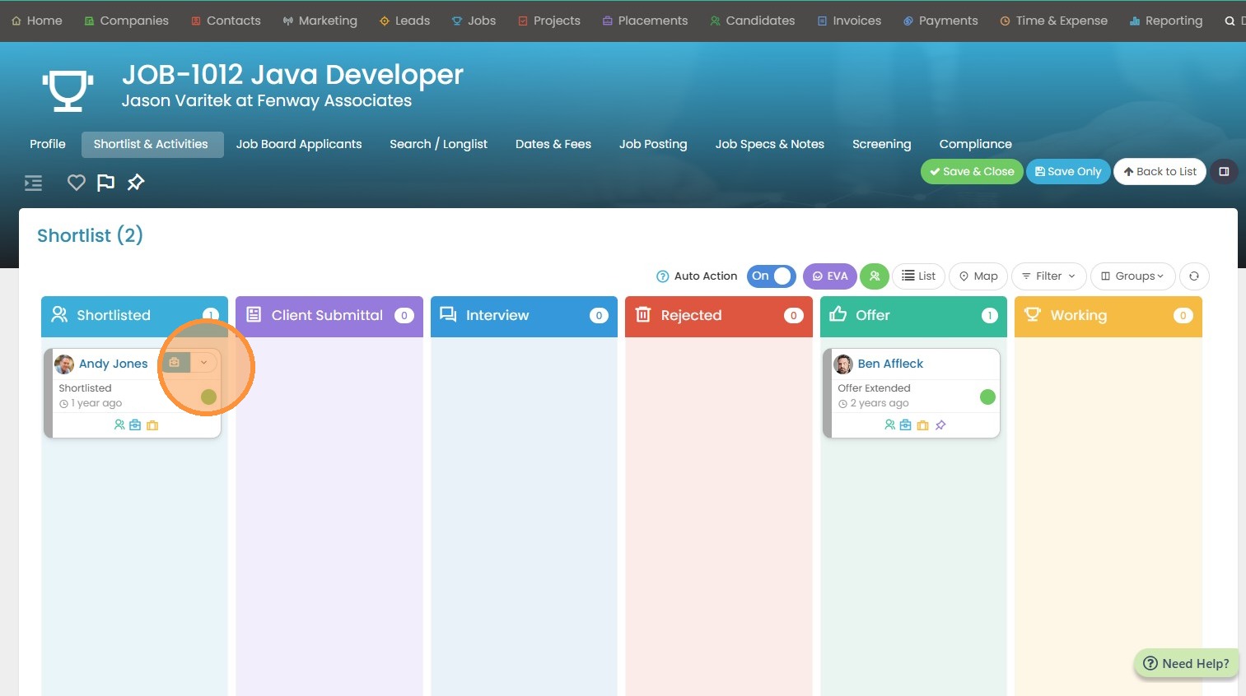Open the Job Board Applicants tab
This screenshot has width=1246, height=696.
[298, 144]
